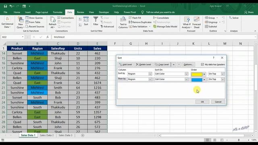Move sort level up arrow
The image size is (258, 145).
(x=174, y=64)
